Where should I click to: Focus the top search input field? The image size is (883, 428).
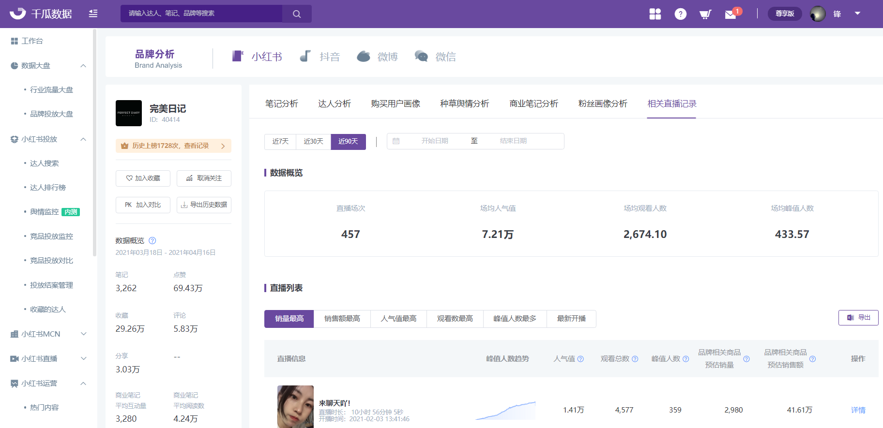[x=201, y=14]
